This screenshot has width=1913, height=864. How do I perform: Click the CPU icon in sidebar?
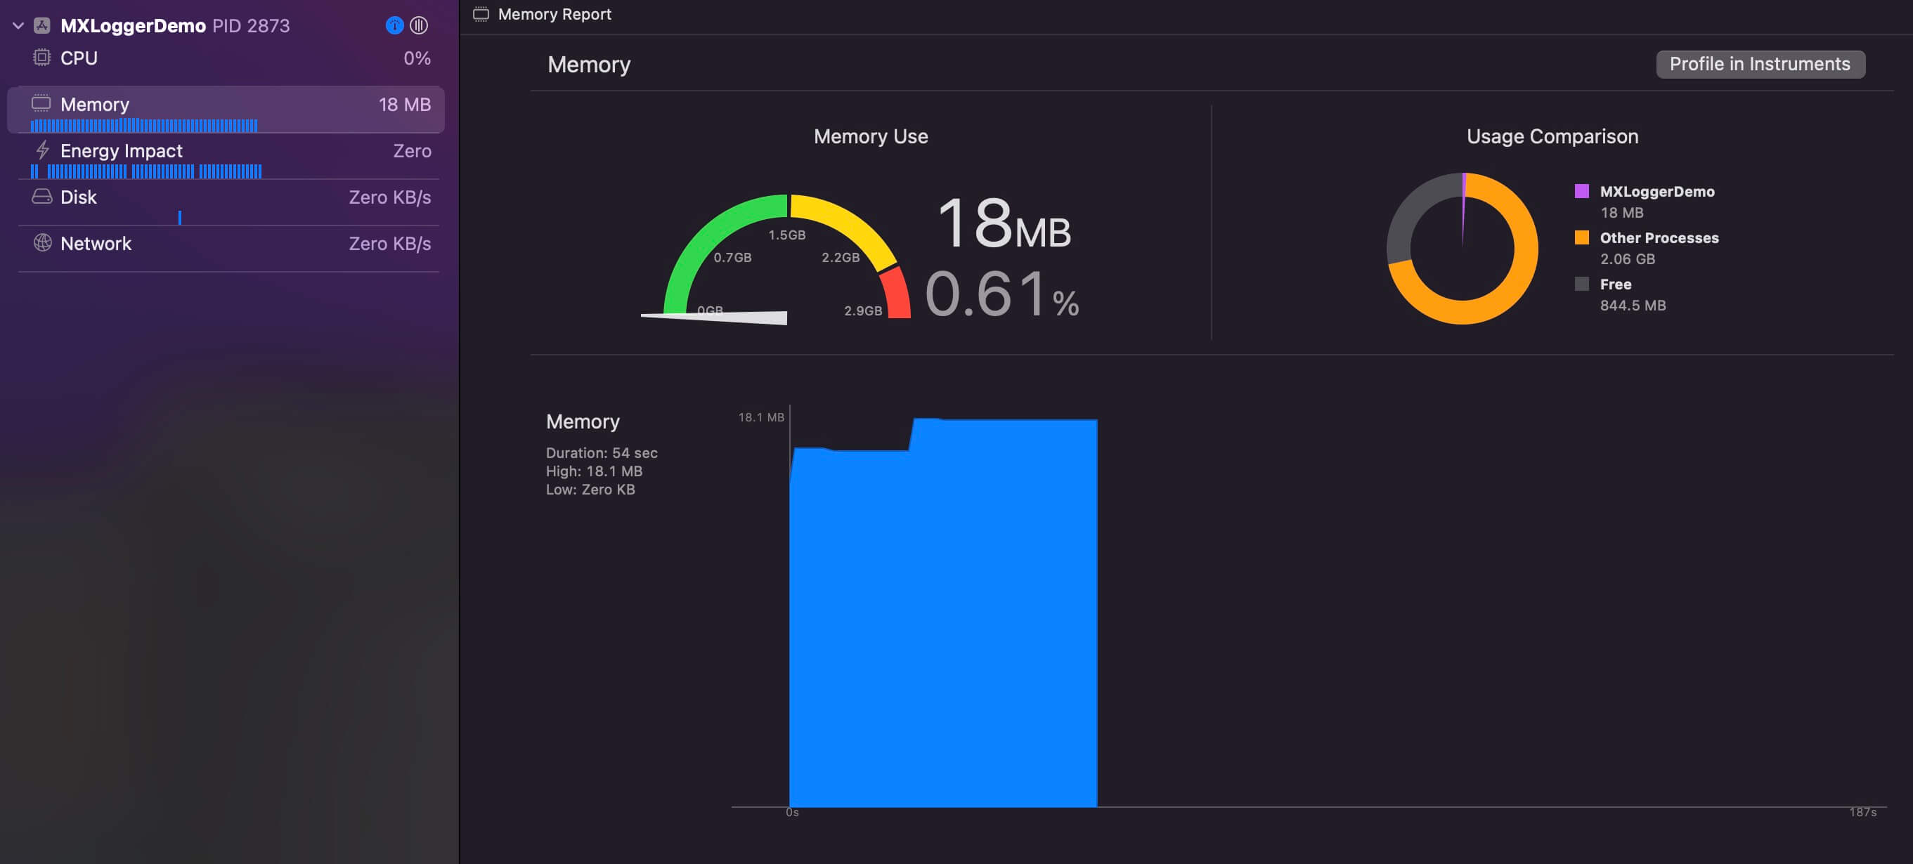click(39, 56)
